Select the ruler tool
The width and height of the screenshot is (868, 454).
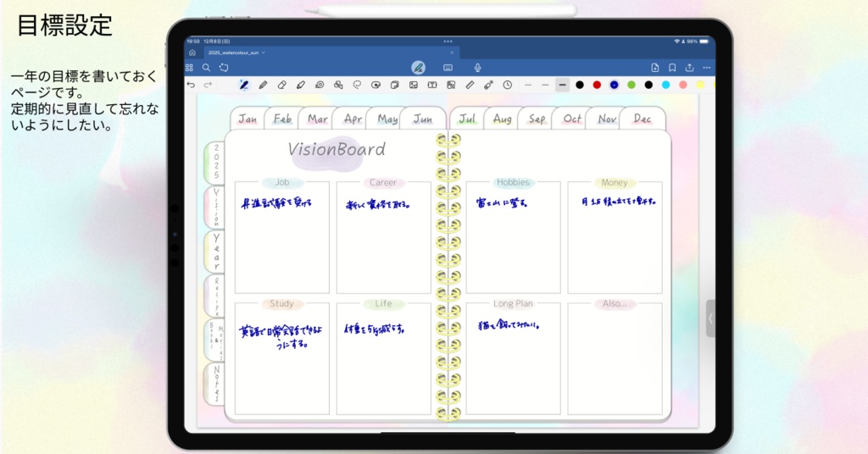pos(470,85)
